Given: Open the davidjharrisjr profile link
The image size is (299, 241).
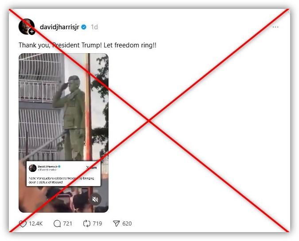Looking at the screenshot, I should (59, 27).
